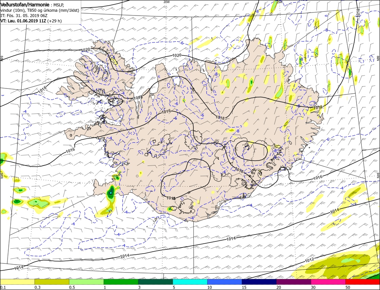Click the '1012' isobar label

coord(309,260)
